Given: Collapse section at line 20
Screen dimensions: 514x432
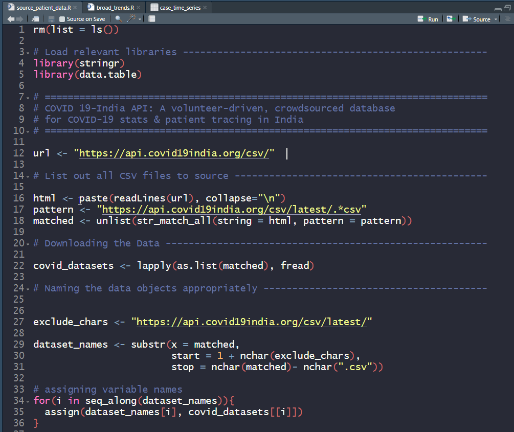Looking at the screenshot, I should pyautogui.click(x=28, y=244).
